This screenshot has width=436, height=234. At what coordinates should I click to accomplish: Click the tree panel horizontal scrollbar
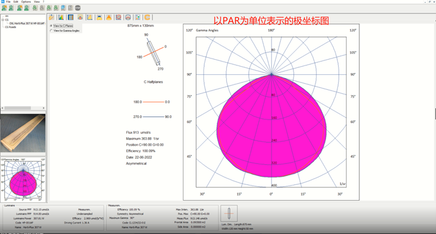23,108
